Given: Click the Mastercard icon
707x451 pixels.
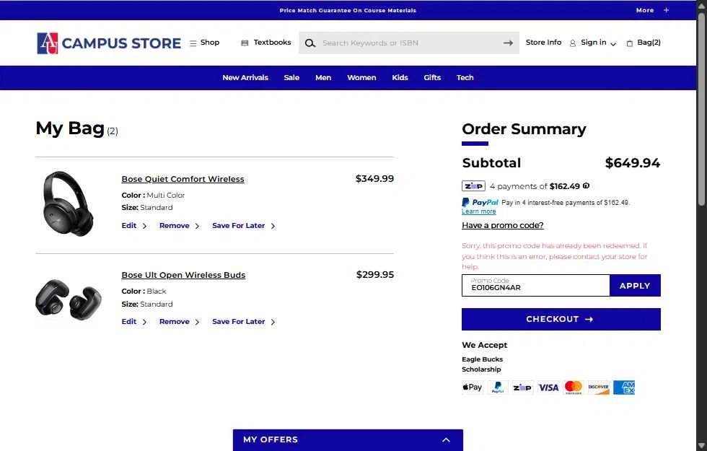Looking at the screenshot, I should tap(573, 387).
